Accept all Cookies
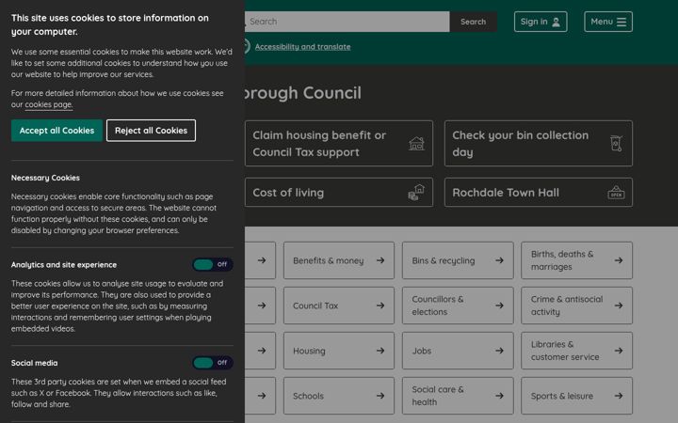The width and height of the screenshot is (678, 423). tap(56, 131)
